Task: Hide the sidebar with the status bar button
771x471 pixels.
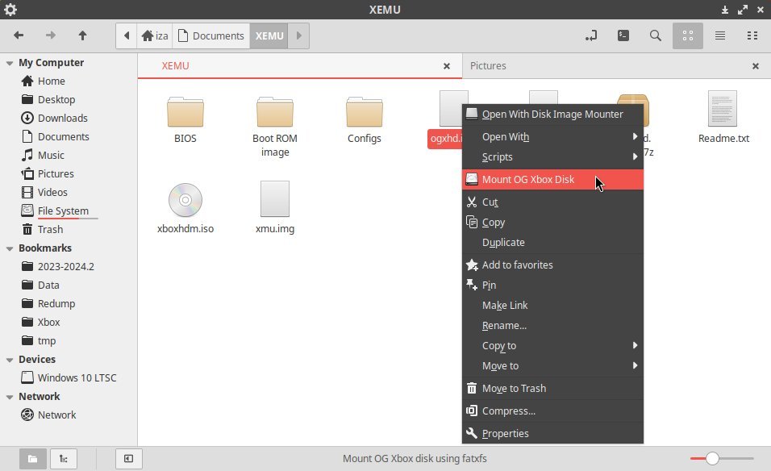Action: [129, 459]
